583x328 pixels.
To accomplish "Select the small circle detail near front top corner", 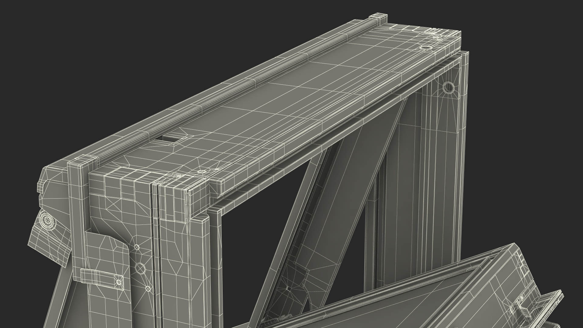I will click(201, 172).
